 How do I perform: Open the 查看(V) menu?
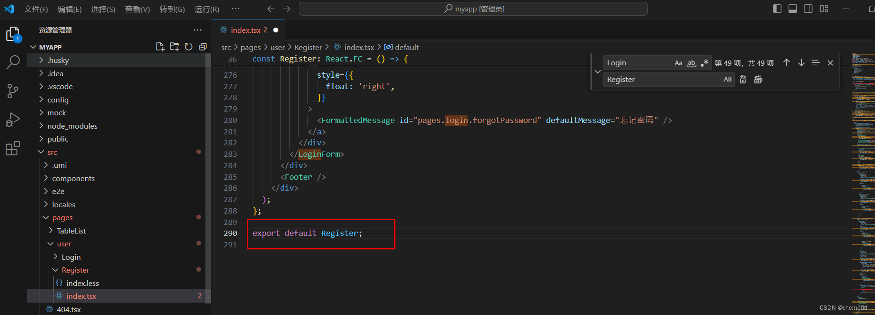137,9
